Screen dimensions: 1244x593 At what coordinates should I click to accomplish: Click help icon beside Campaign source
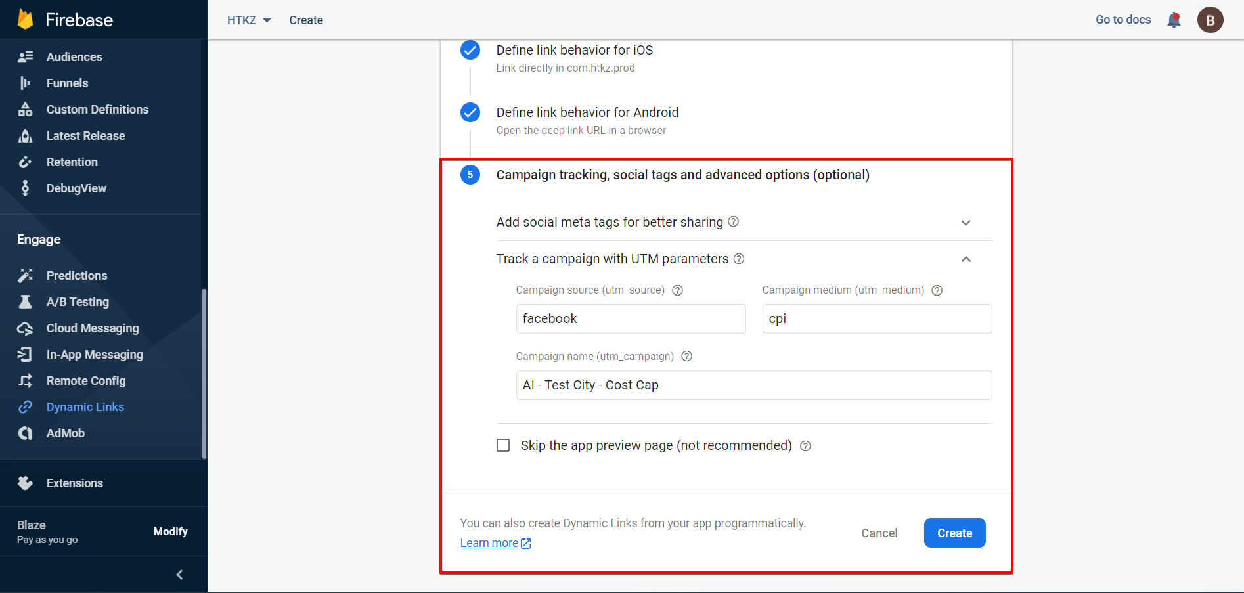click(678, 290)
